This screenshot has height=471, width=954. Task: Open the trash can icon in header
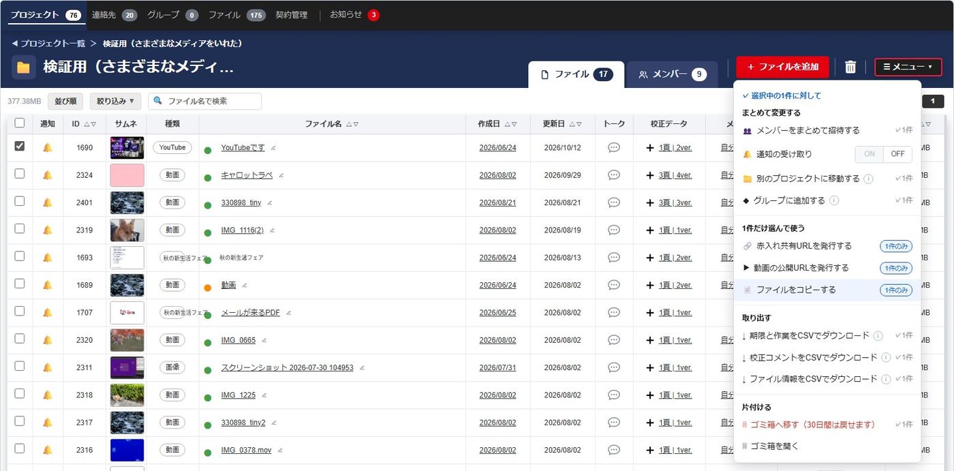[850, 67]
